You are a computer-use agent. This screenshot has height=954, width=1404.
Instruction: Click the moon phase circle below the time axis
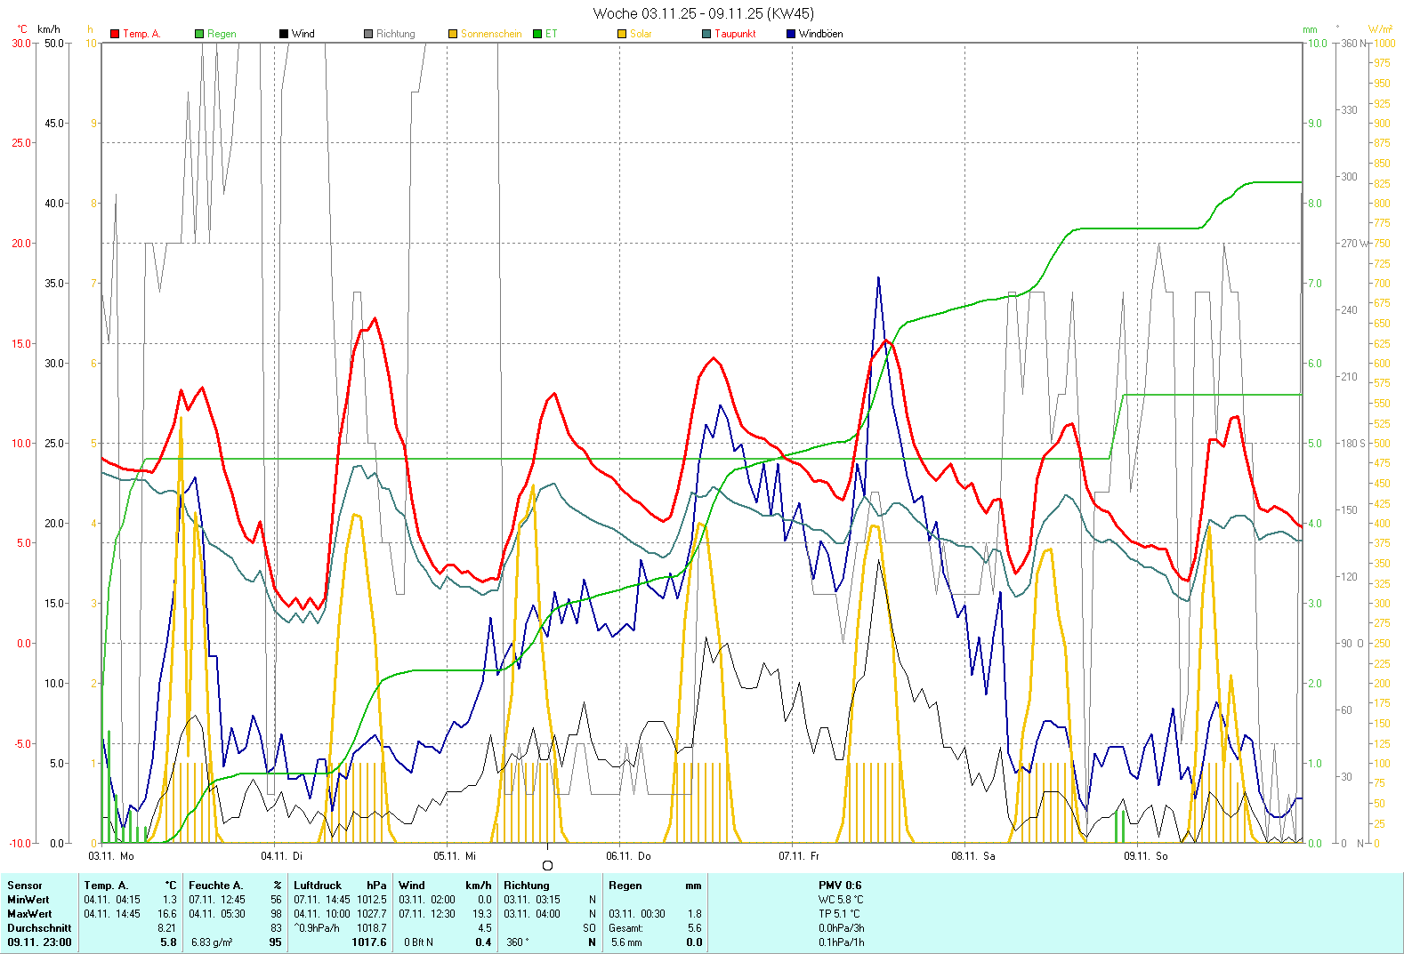(547, 866)
